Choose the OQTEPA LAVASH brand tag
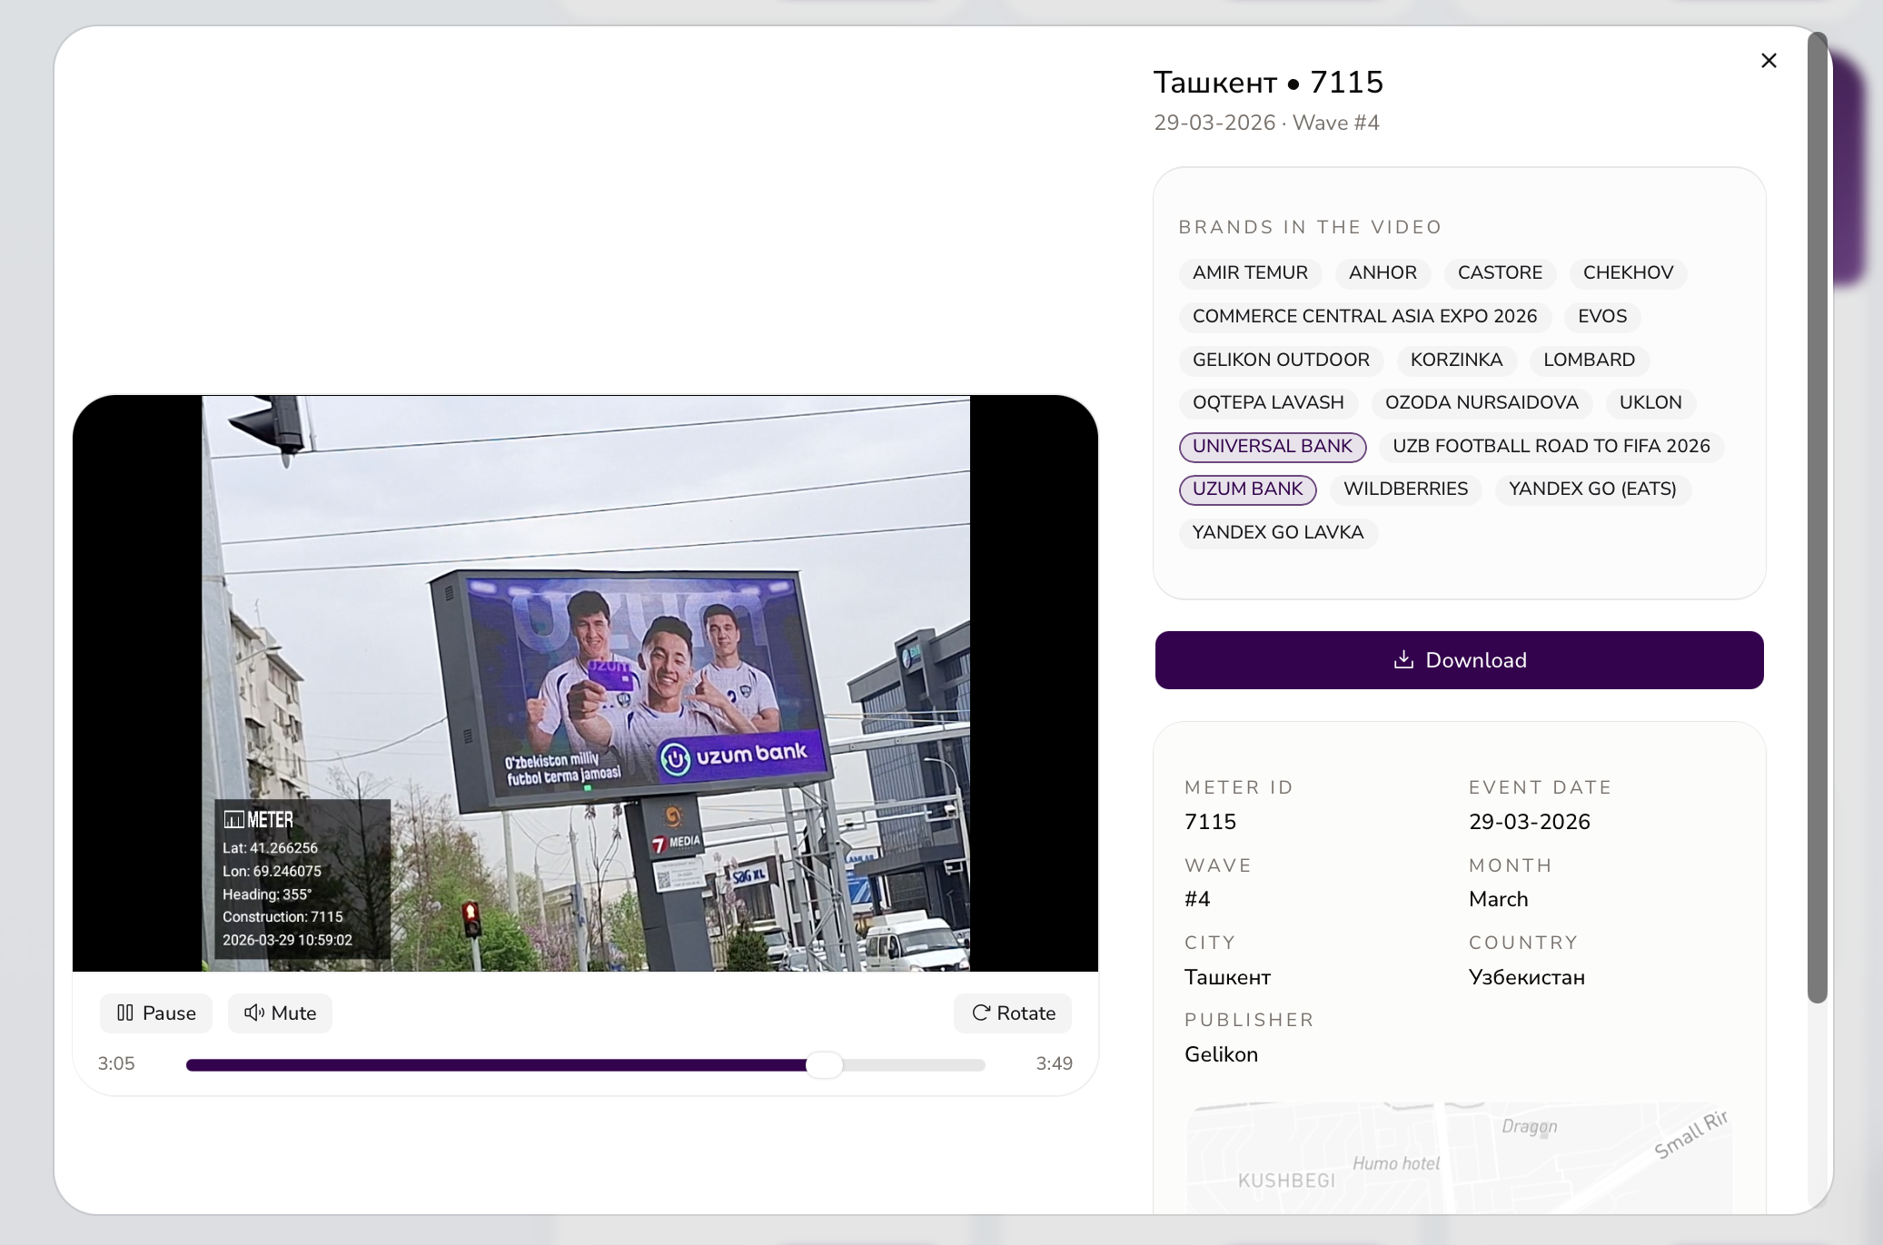Image resolution: width=1883 pixels, height=1245 pixels. click(1268, 403)
